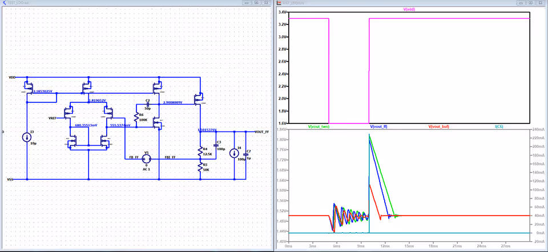This screenshot has height=252, width=548.
Task: Click the R4 12.5K resistor symbol
Action: click(200, 152)
